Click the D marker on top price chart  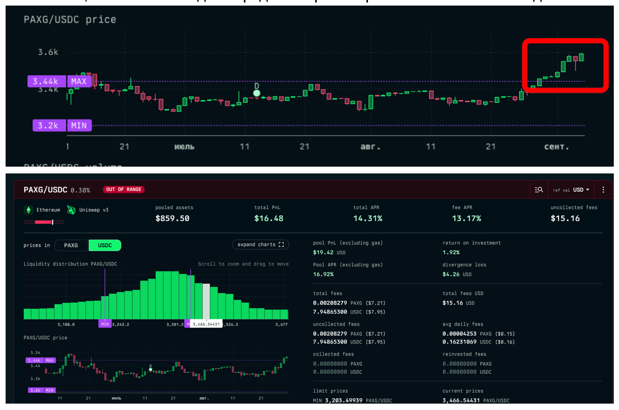(257, 93)
